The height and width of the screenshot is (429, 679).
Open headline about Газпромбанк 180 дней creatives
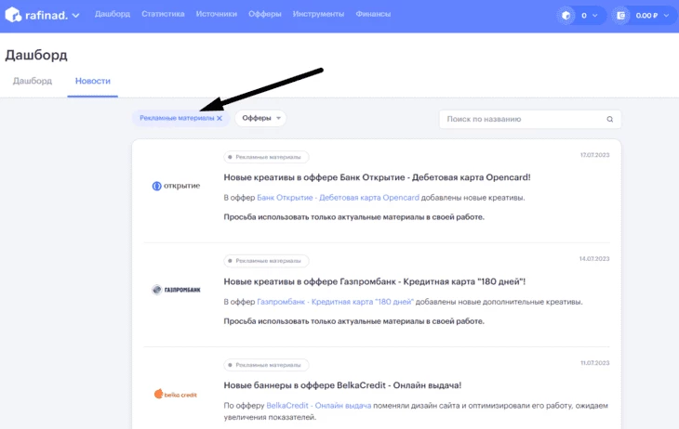pos(375,281)
